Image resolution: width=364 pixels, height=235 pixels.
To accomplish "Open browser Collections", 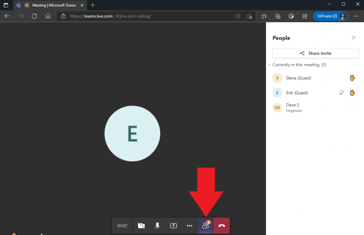I will tap(278, 16).
